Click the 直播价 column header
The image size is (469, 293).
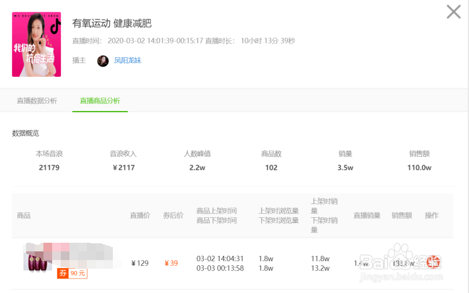pos(140,216)
